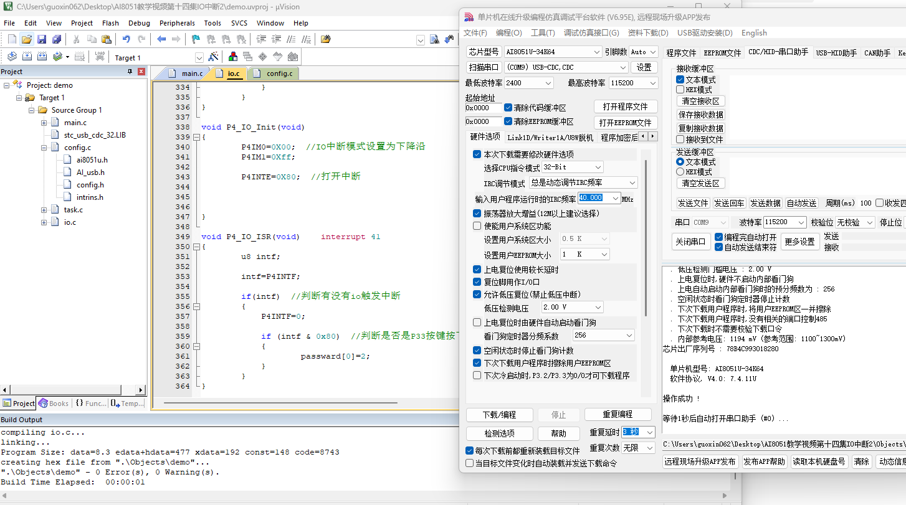Image resolution: width=906 pixels, height=505 pixels.
Task: Click the Undo arrow icon
Action: click(126, 39)
